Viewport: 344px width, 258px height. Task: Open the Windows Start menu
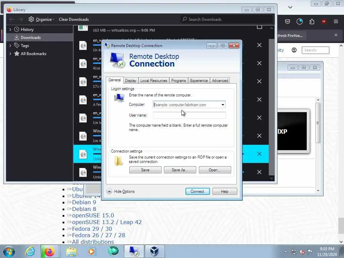click(x=9, y=251)
